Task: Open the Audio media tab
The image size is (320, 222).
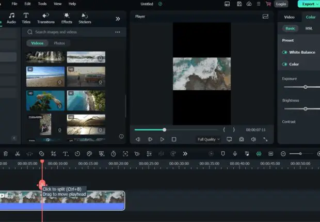Action: pyautogui.click(x=11, y=18)
